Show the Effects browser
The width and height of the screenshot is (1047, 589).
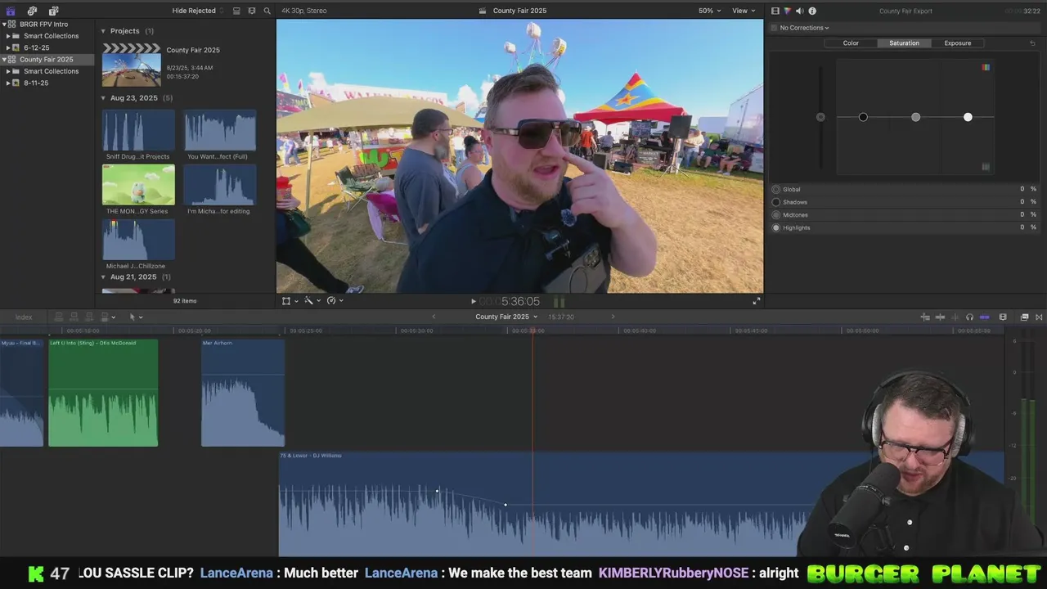pyautogui.click(x=1024, y=317)
